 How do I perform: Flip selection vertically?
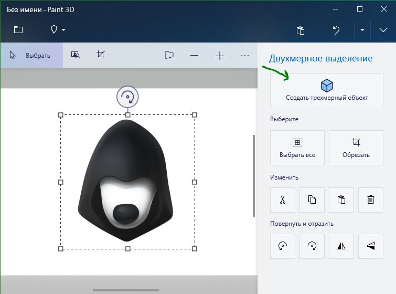[x=371, y=246]
